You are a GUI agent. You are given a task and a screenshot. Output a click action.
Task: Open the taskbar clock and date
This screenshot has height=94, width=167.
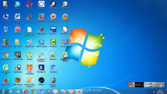pyautogui.click(x=160, y=92)
